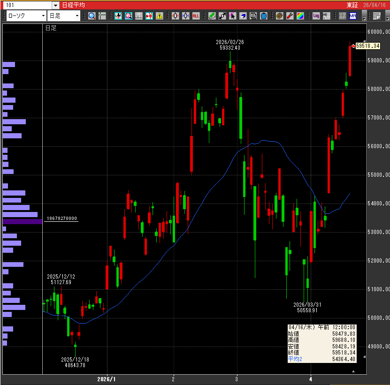Click the candlestick narrow icon with blue arrows

click(x=185, y=16)
